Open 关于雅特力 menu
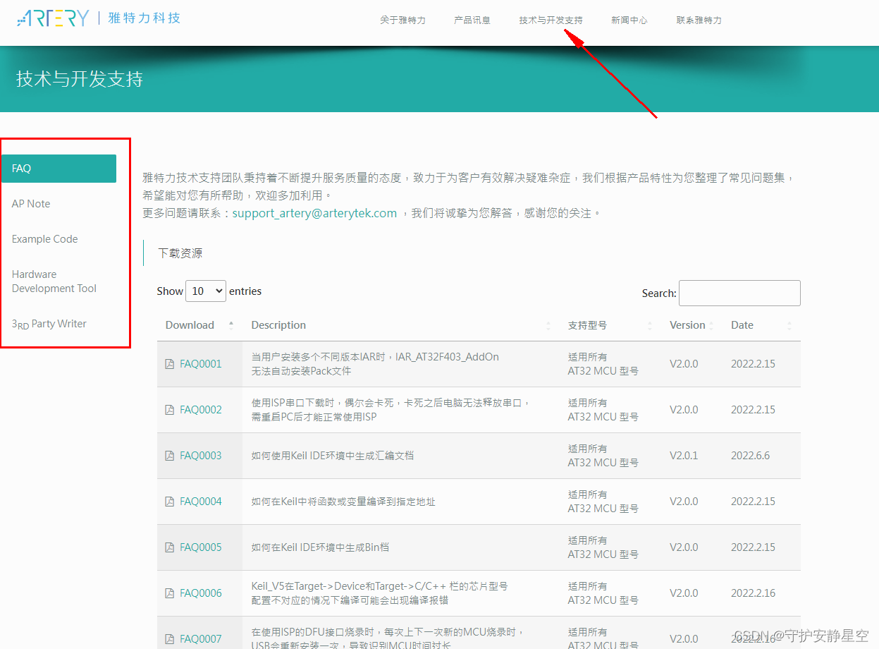Screen dimensions: 879x649 click(403, 20)
